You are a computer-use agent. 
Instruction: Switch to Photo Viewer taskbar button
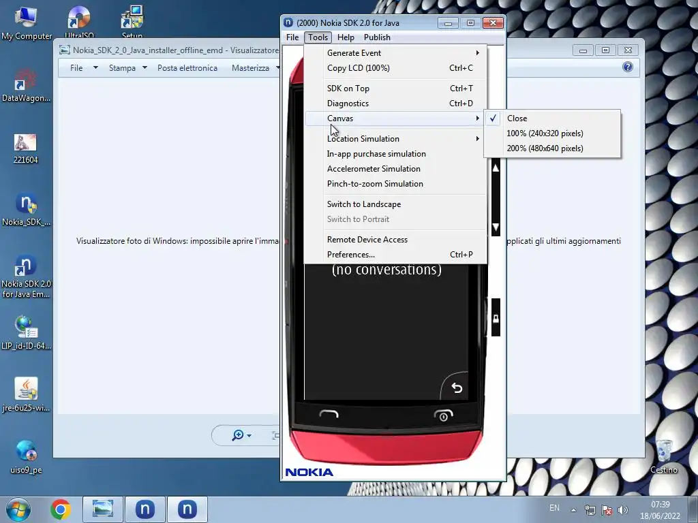(x=102, y=509)
